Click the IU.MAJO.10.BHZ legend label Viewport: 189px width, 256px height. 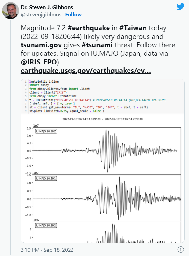[x=46, y=131]
